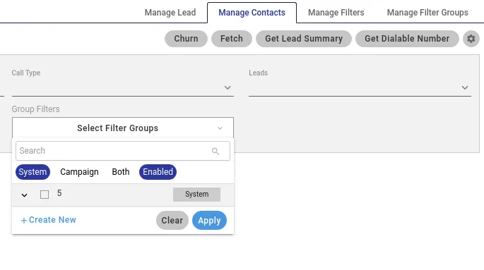Click the Group Filters label
This screenshot has width=484, height=270.
click(x=36, y=109)
